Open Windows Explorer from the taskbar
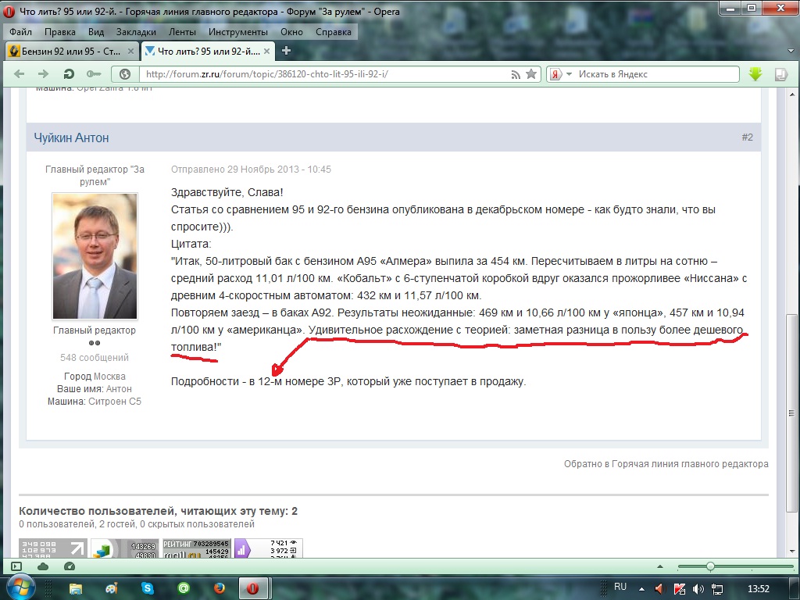The width and height of the screenshot is (800, 600). point(76,589)
